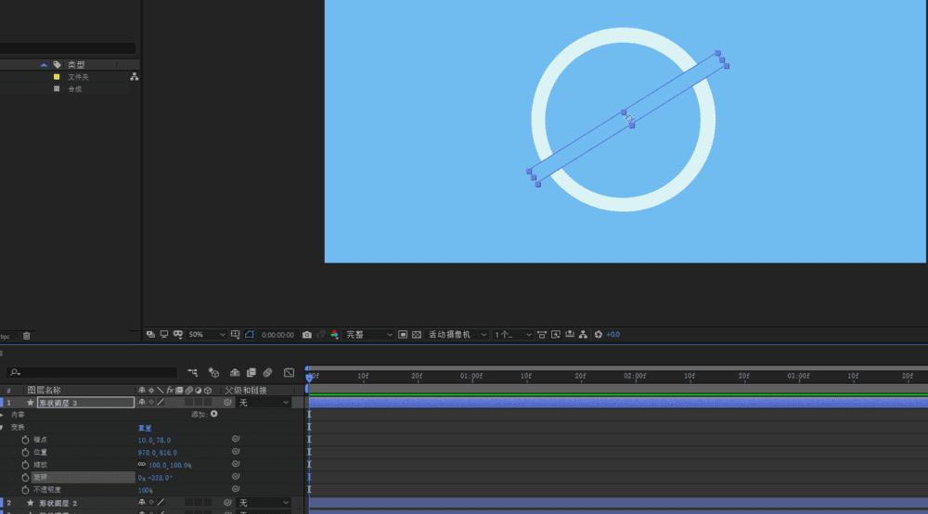
Task: Click the Reset link for Transform
Action: (144, 428)
